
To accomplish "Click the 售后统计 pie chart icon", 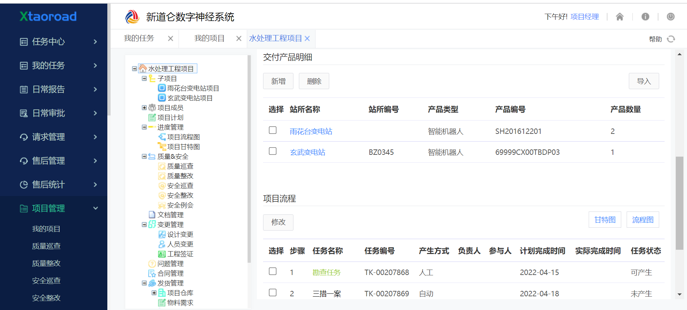I will coord(23,185).
